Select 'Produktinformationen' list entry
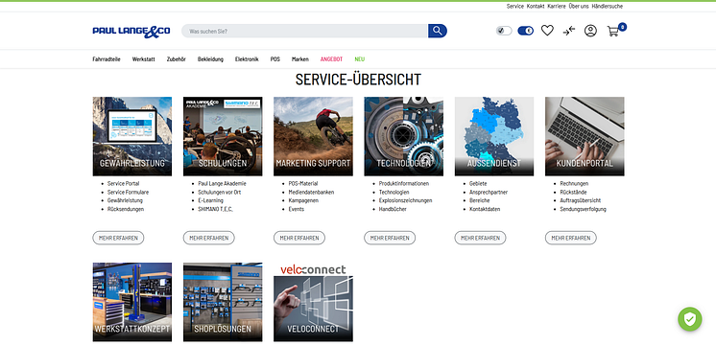Screen dimensions: 716x346 pyautogui.click(x=404, y=184)
